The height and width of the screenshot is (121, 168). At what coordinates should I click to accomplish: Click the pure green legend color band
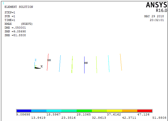coord(84,111)
